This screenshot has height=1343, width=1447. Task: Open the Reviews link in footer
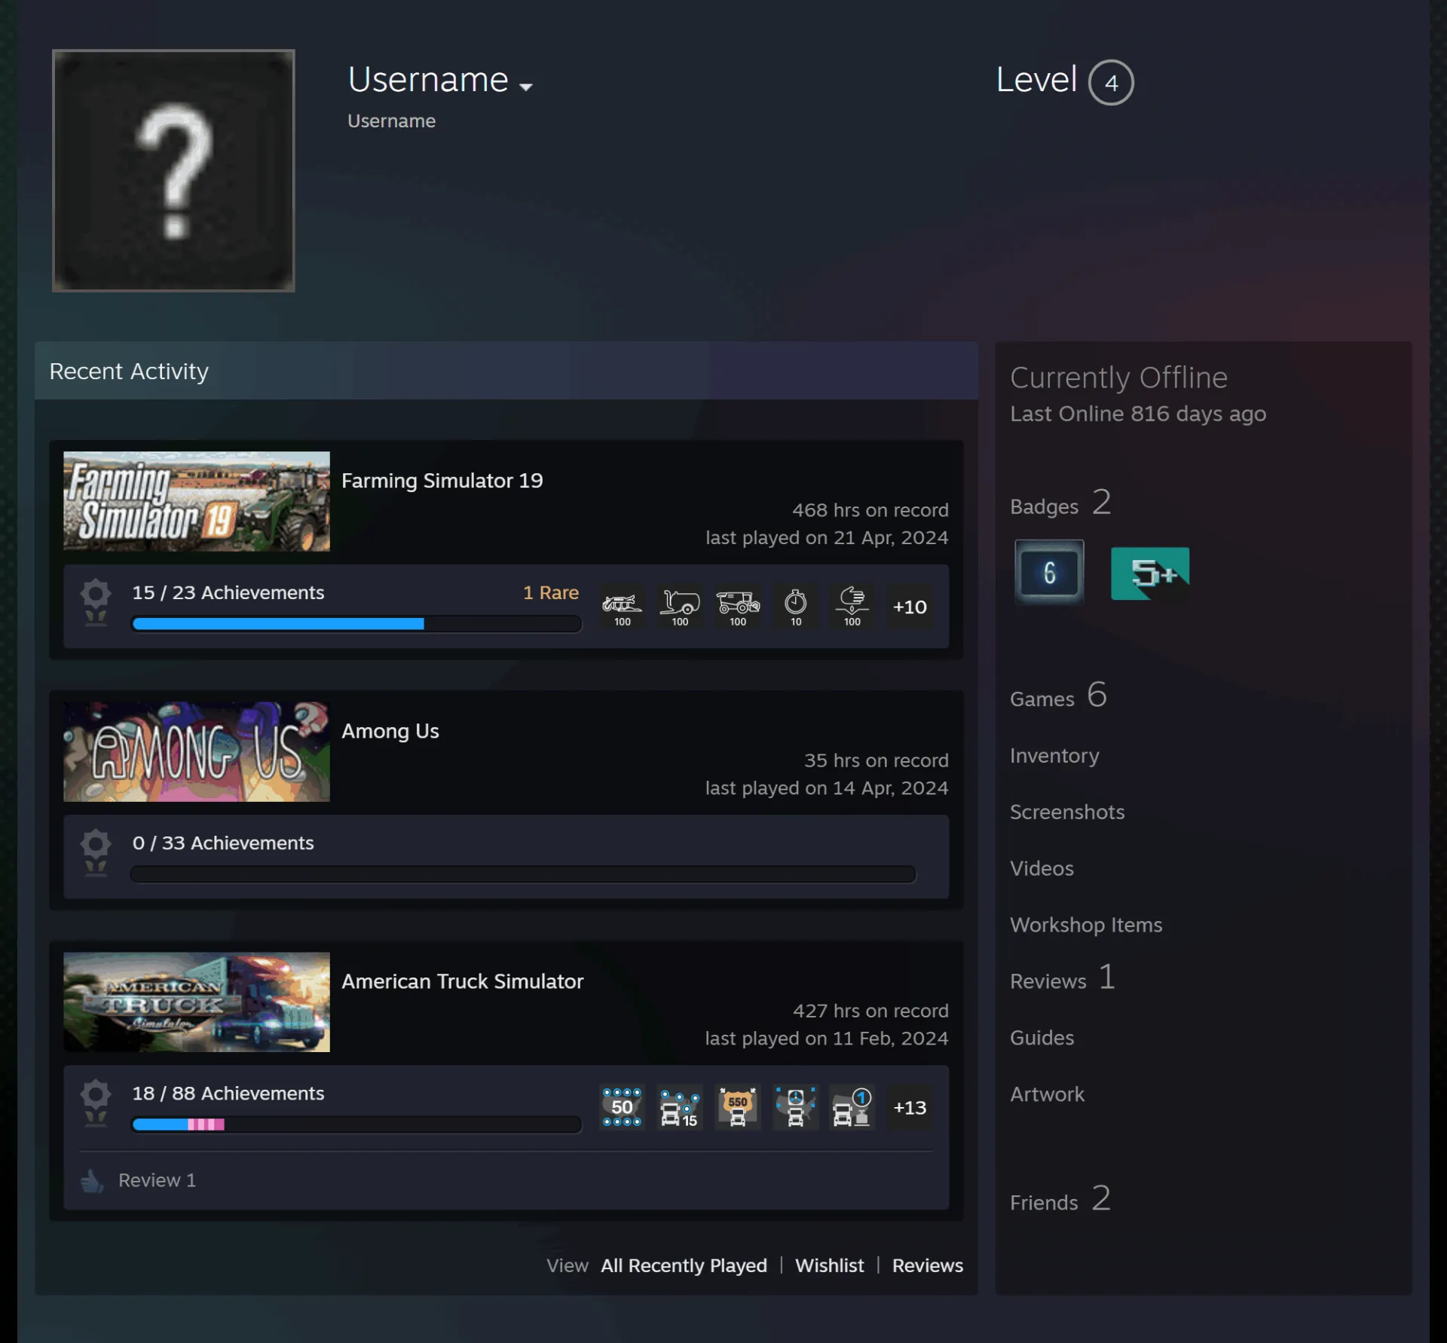click(x=927, y=1265)
